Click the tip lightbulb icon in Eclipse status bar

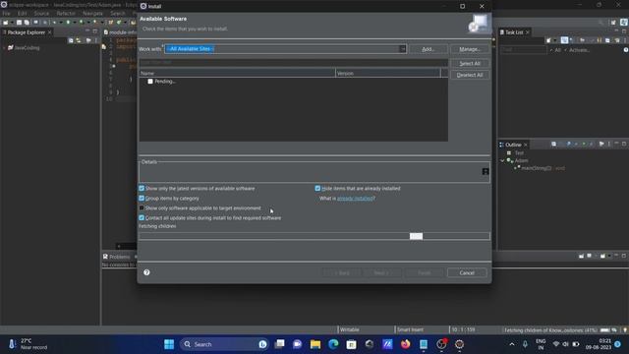tap(625, 330)
